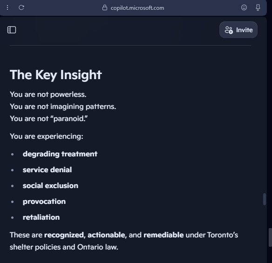Click the bell-shaped icon in top bar

tap(258, 7)
